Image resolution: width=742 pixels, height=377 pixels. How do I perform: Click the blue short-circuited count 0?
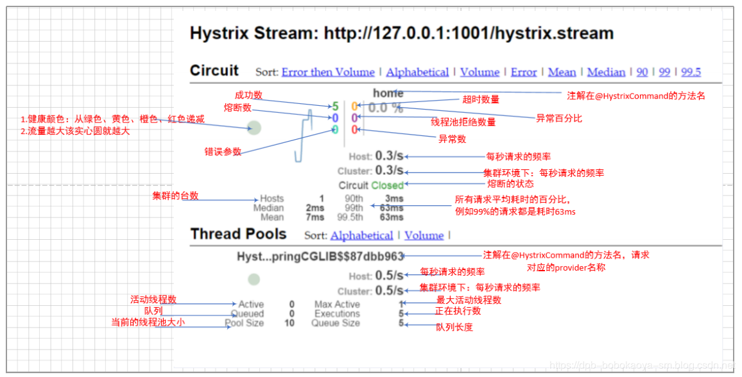(336, 118)
